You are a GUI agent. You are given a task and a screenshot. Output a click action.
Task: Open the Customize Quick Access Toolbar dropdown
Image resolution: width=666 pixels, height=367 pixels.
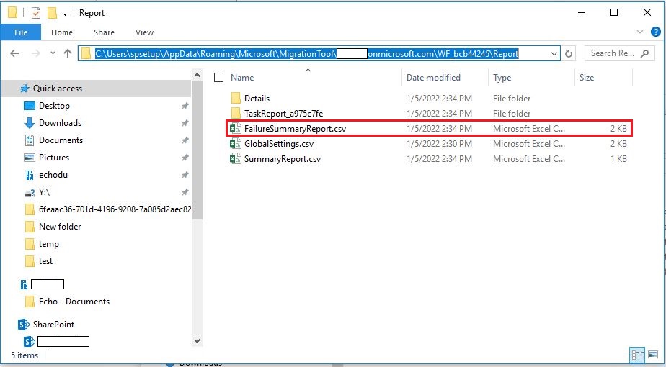[65, 14]
